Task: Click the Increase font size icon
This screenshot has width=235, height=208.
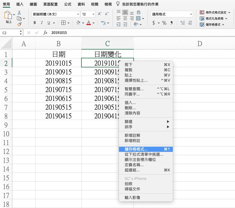Action: pos(100,14)
